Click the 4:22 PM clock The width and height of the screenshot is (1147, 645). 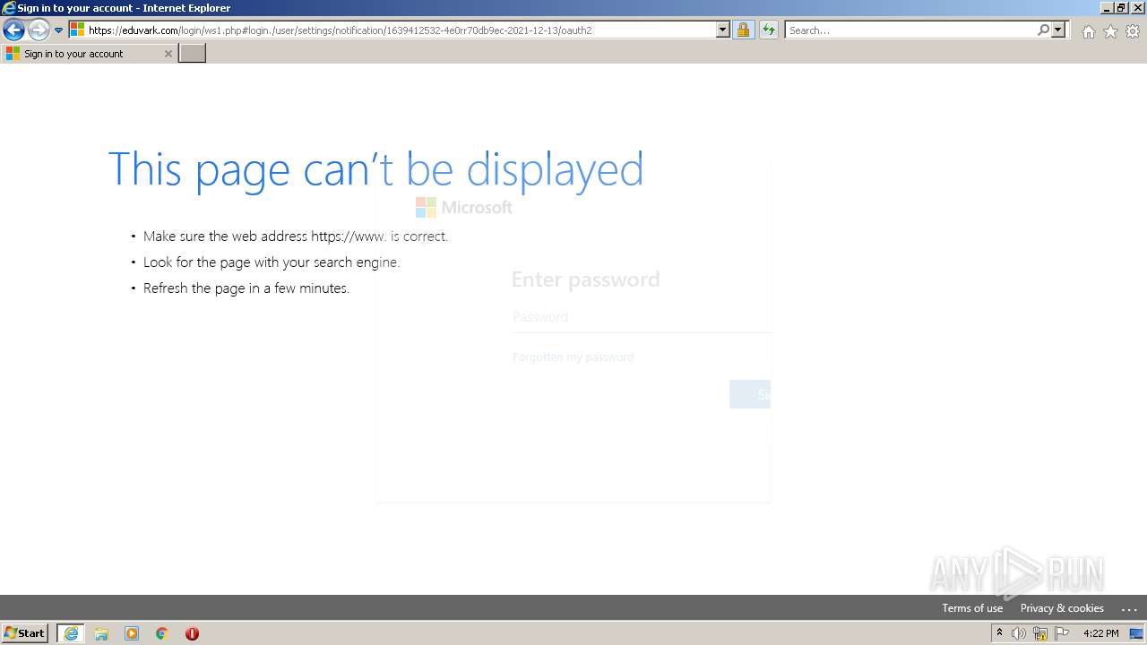[x=1100, y=633]
